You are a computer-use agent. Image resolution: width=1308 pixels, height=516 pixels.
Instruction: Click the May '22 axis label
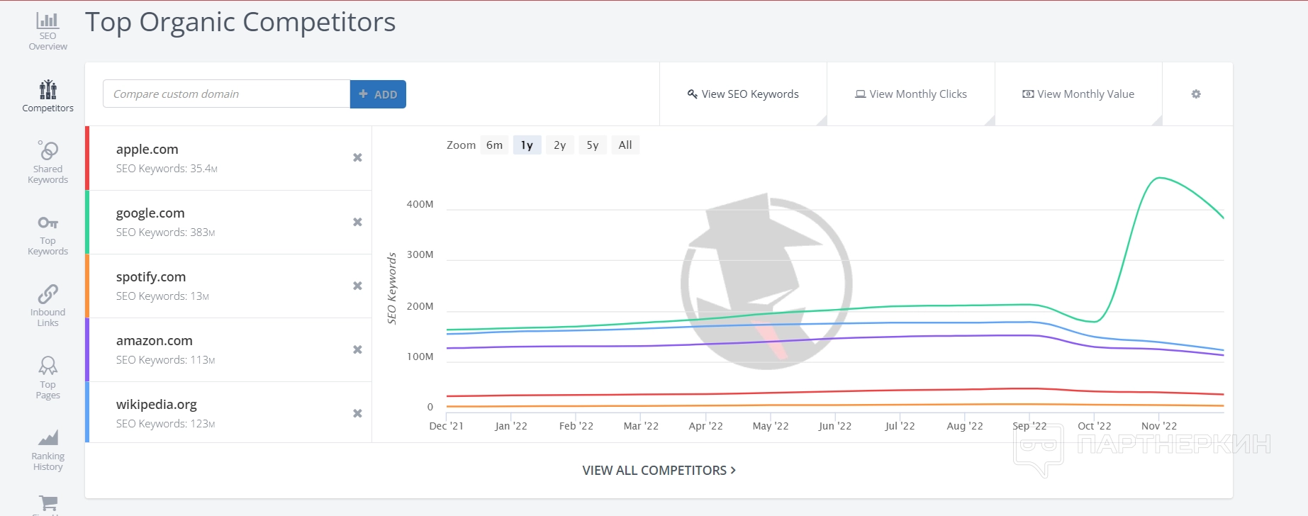click(770, 426)
